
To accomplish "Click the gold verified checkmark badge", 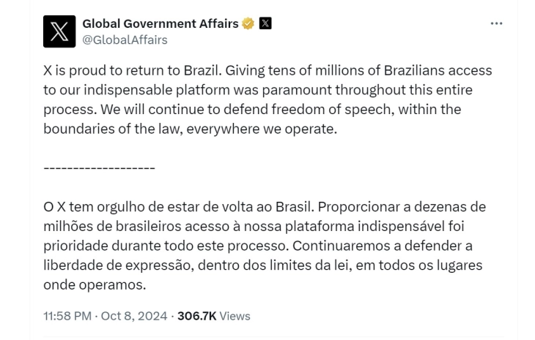I will tap(248, 23).
